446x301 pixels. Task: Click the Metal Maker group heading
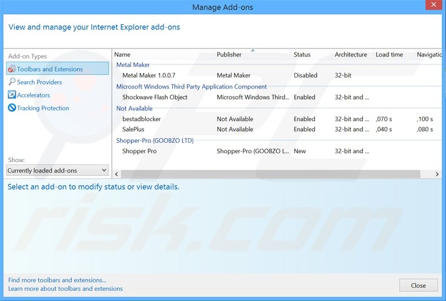(x=133, y=65)
